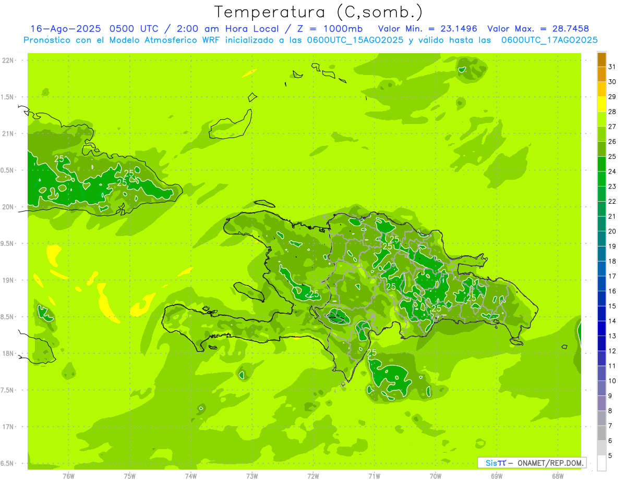Click the "72W" longitude label
Image resolution: width=626 pixels, height=483 pixels.
[x=313, y=476]
